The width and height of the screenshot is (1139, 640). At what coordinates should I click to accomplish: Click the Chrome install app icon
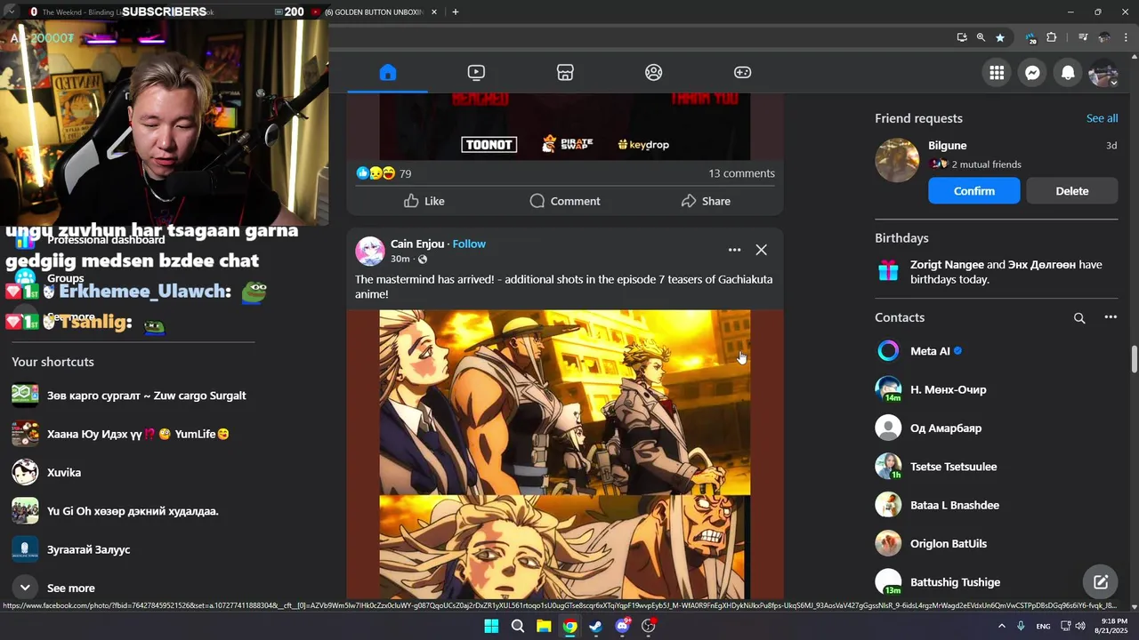(962, 37)
